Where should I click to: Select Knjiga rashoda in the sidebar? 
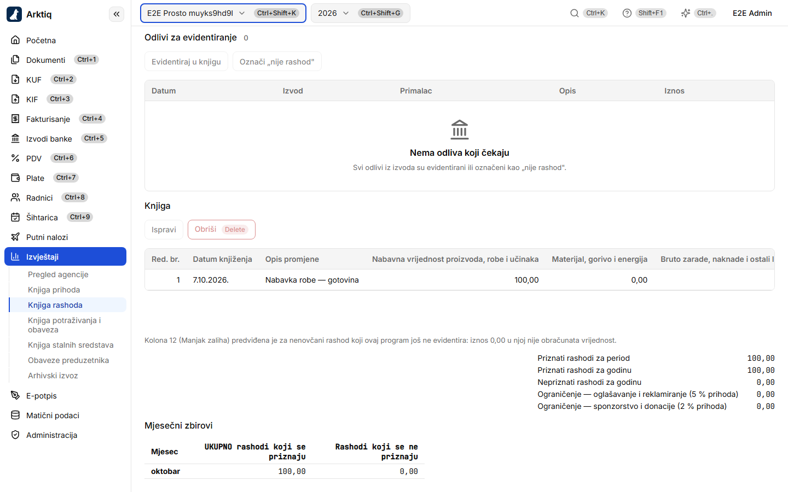click(x=68, y=305)
